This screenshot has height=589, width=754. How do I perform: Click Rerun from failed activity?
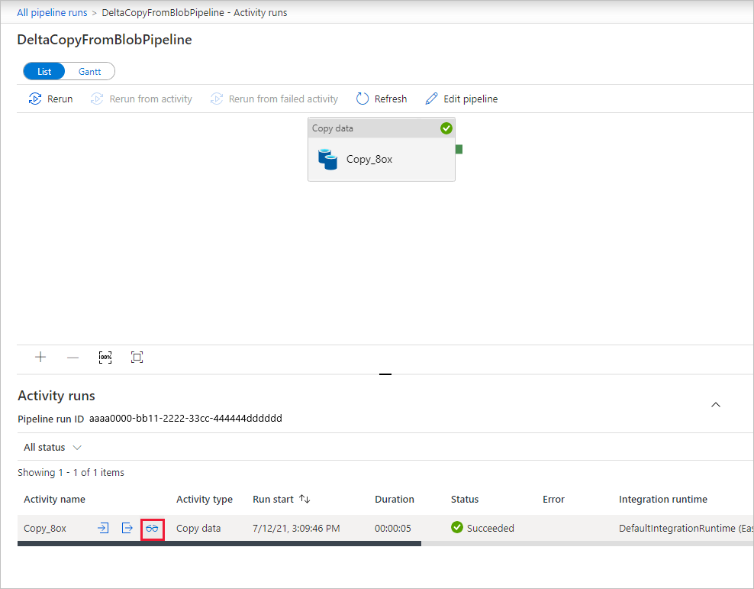[x=274, y=98]
